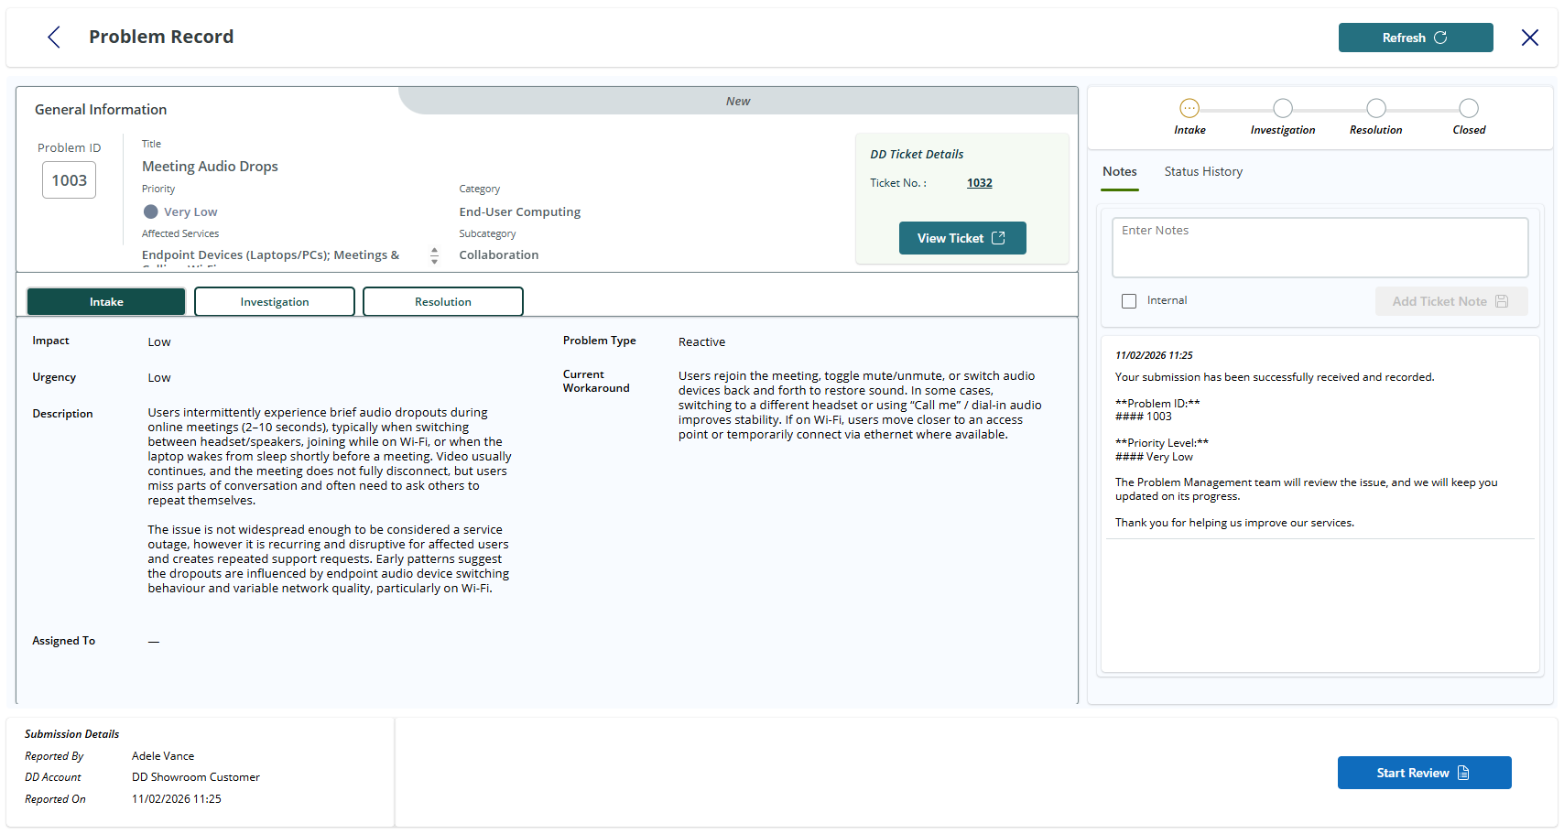Click the reporter name Adele Vance
Viewport: 1564px width, 834px height.
coord(163,756)
